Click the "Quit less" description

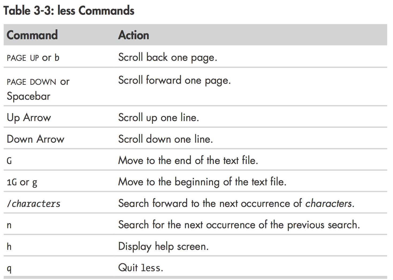140,268
